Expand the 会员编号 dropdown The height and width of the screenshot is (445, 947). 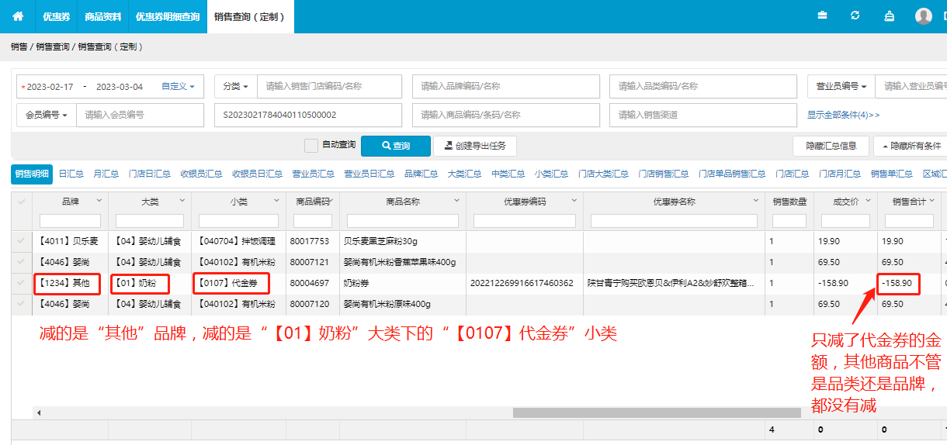(47, 115)
